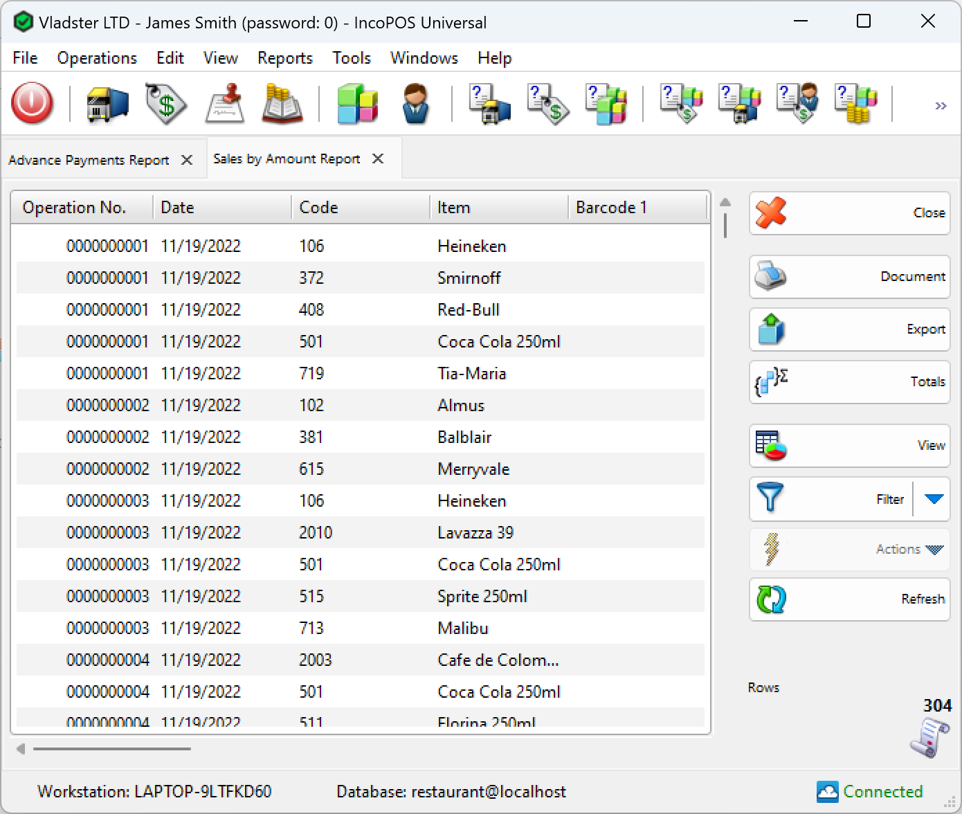The width and height of the screenshot is (962, 814).
Task: Select the Red-Bull row
Action: coord(361,310)
